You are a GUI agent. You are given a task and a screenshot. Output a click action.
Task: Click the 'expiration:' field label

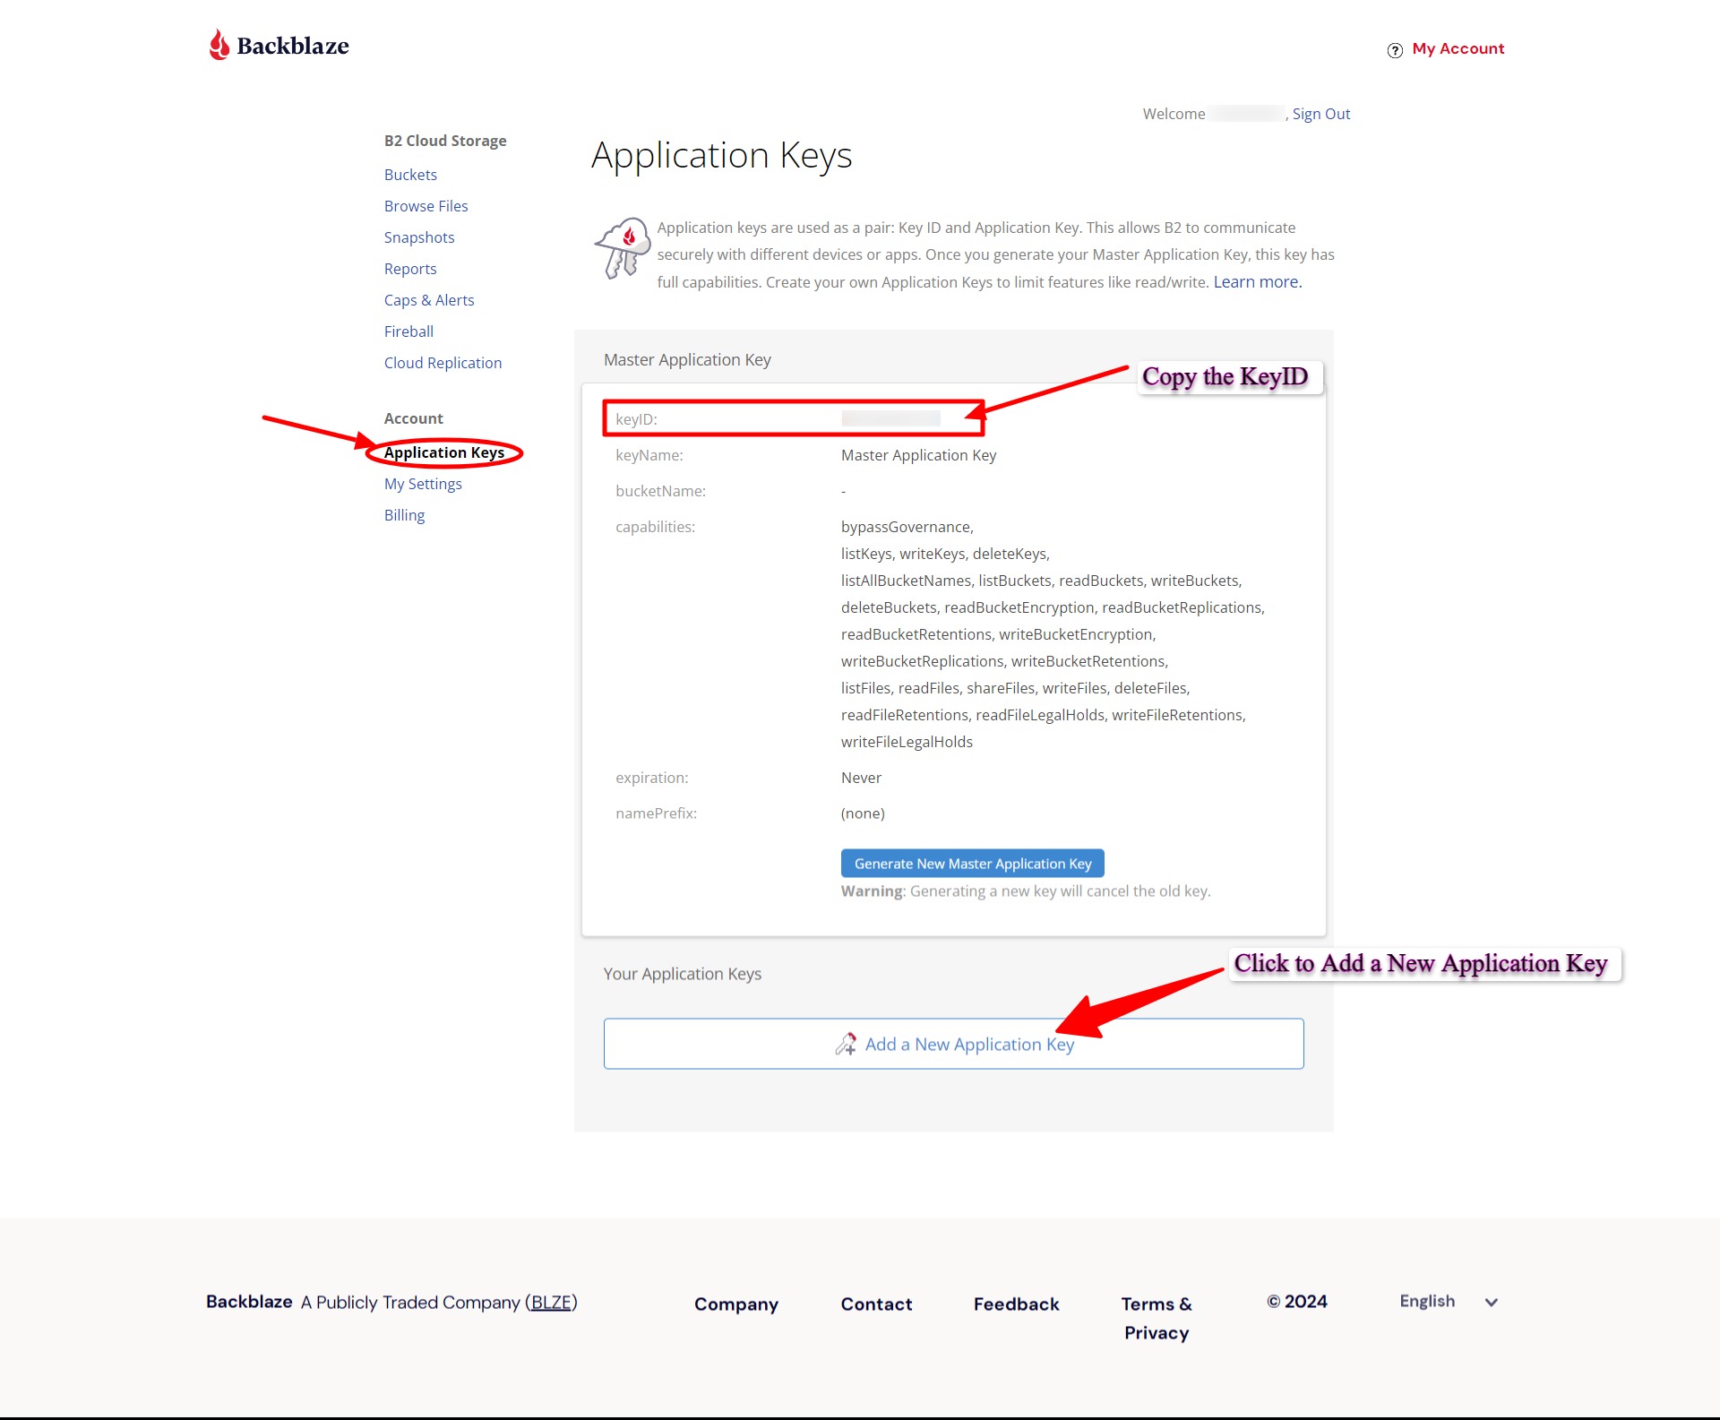coord(651,778)
